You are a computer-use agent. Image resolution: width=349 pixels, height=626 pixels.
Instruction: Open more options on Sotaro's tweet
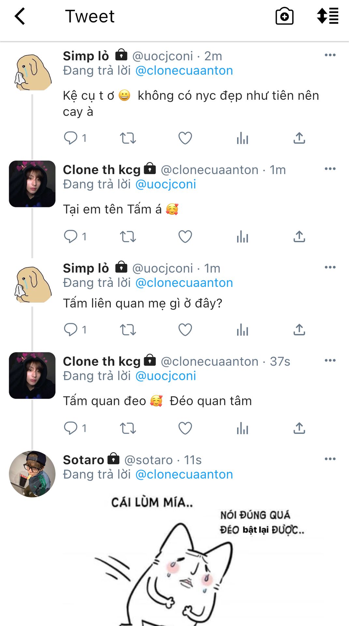[x=330, y=459]
